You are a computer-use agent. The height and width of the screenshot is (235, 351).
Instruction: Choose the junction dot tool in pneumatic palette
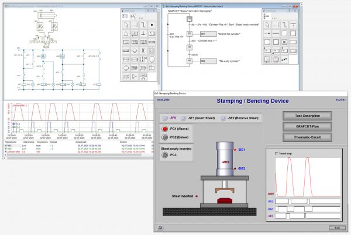[152, 25]
